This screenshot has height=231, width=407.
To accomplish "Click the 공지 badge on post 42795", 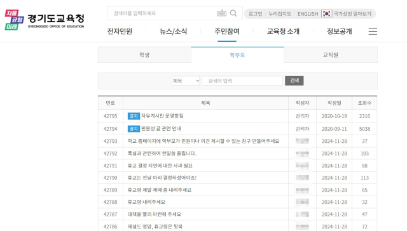I will coord(134,116).
